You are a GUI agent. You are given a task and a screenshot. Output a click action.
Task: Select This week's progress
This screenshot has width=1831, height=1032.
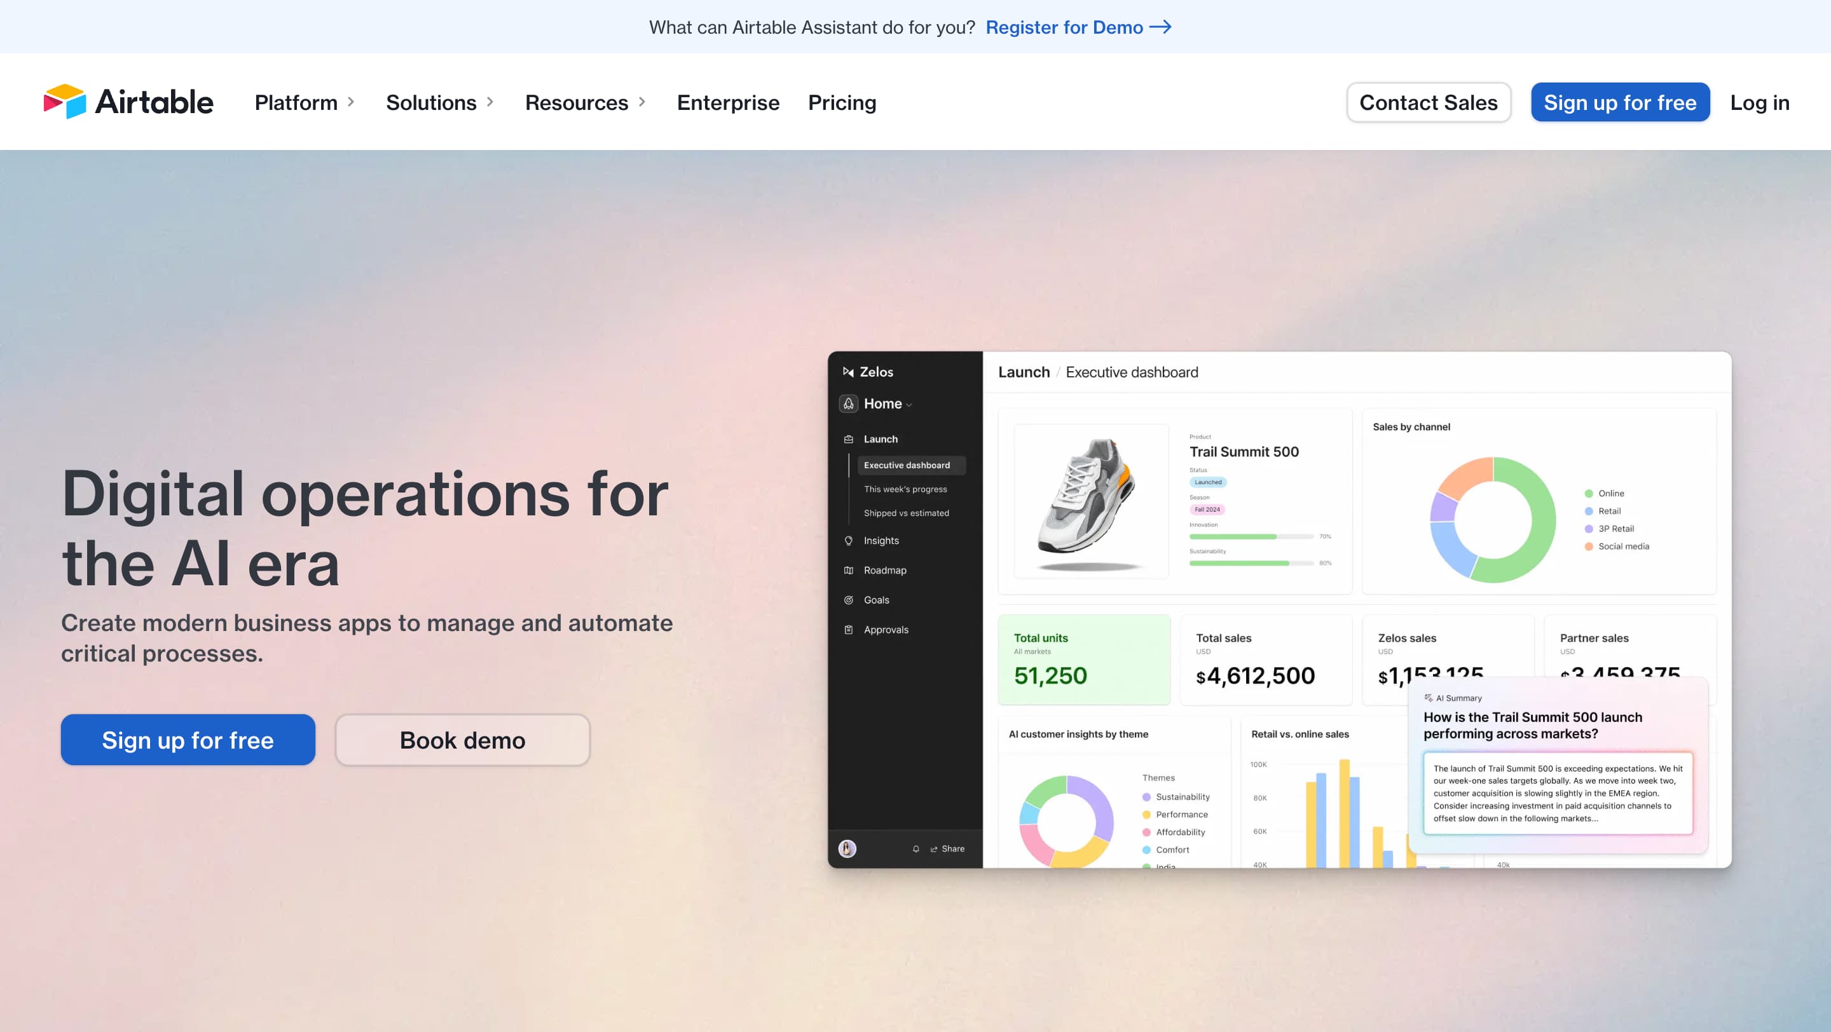pyautogui.click(x=905, y=489)
